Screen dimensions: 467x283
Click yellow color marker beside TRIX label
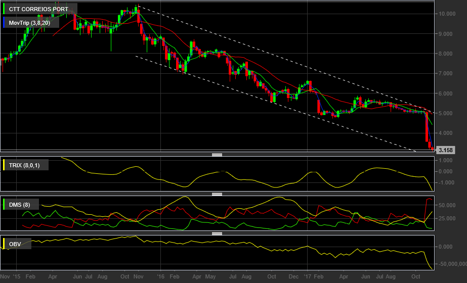[4, 165]
